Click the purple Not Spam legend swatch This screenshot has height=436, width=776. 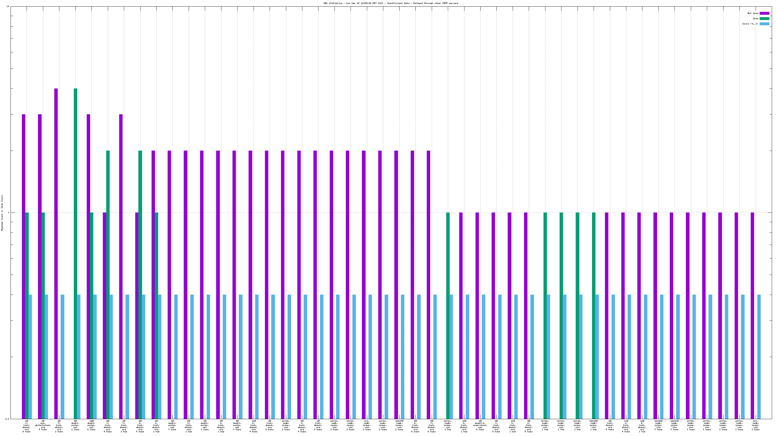click(764, 13)
